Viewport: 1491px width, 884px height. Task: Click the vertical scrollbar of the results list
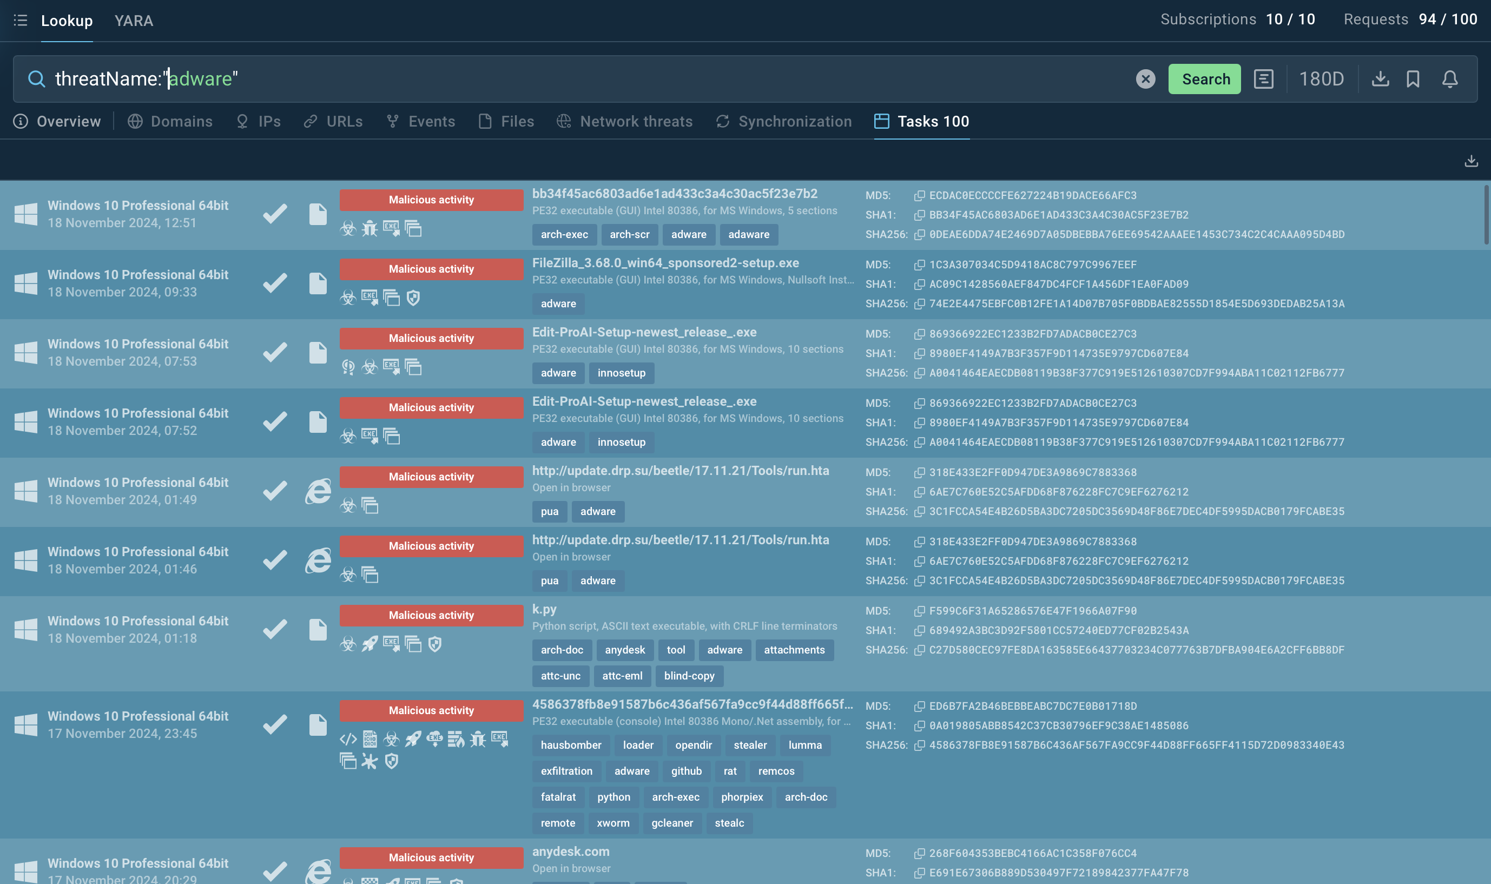pyautogui.click(x=1486, y=214)
